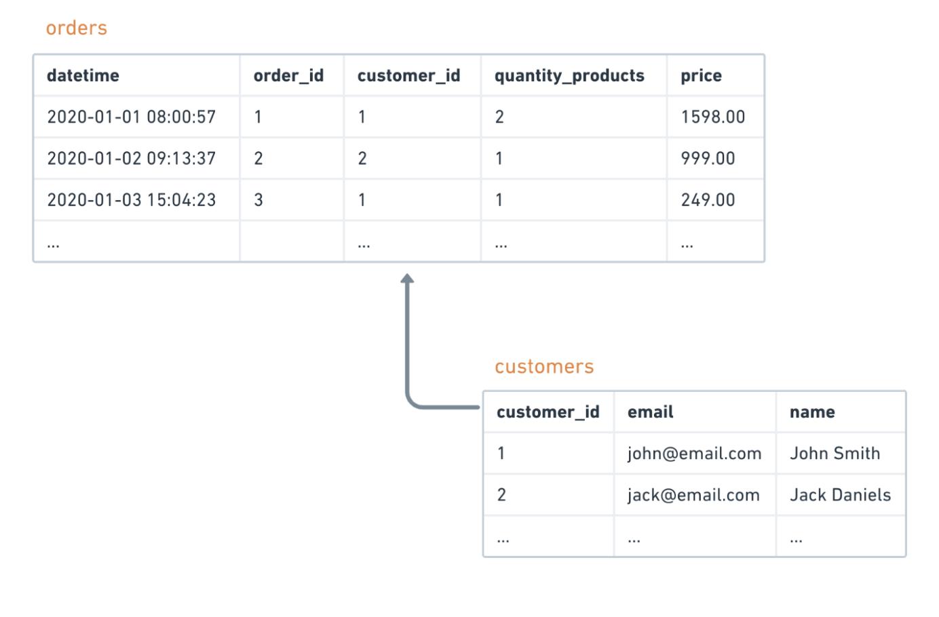Click customer_id header in customers table
The width and height of the screenshot is (939, 617).
pos(548,412)
